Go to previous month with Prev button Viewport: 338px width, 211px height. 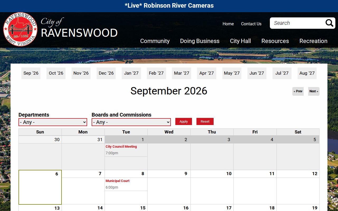[x=298, y=91]
